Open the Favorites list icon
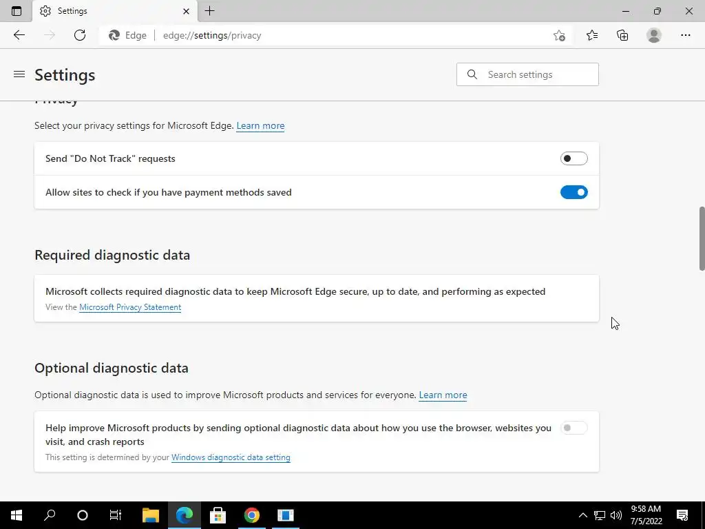705x529 pixels. [591, 35]
